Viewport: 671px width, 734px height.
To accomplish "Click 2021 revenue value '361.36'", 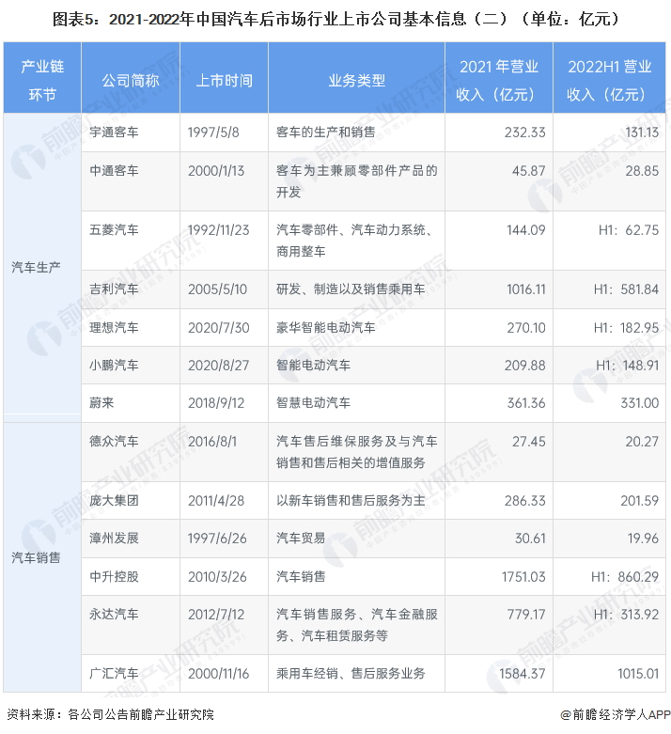I will [x=526, y=402].
